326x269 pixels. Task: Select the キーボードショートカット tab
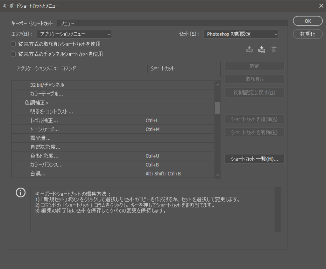coord(32,23)
